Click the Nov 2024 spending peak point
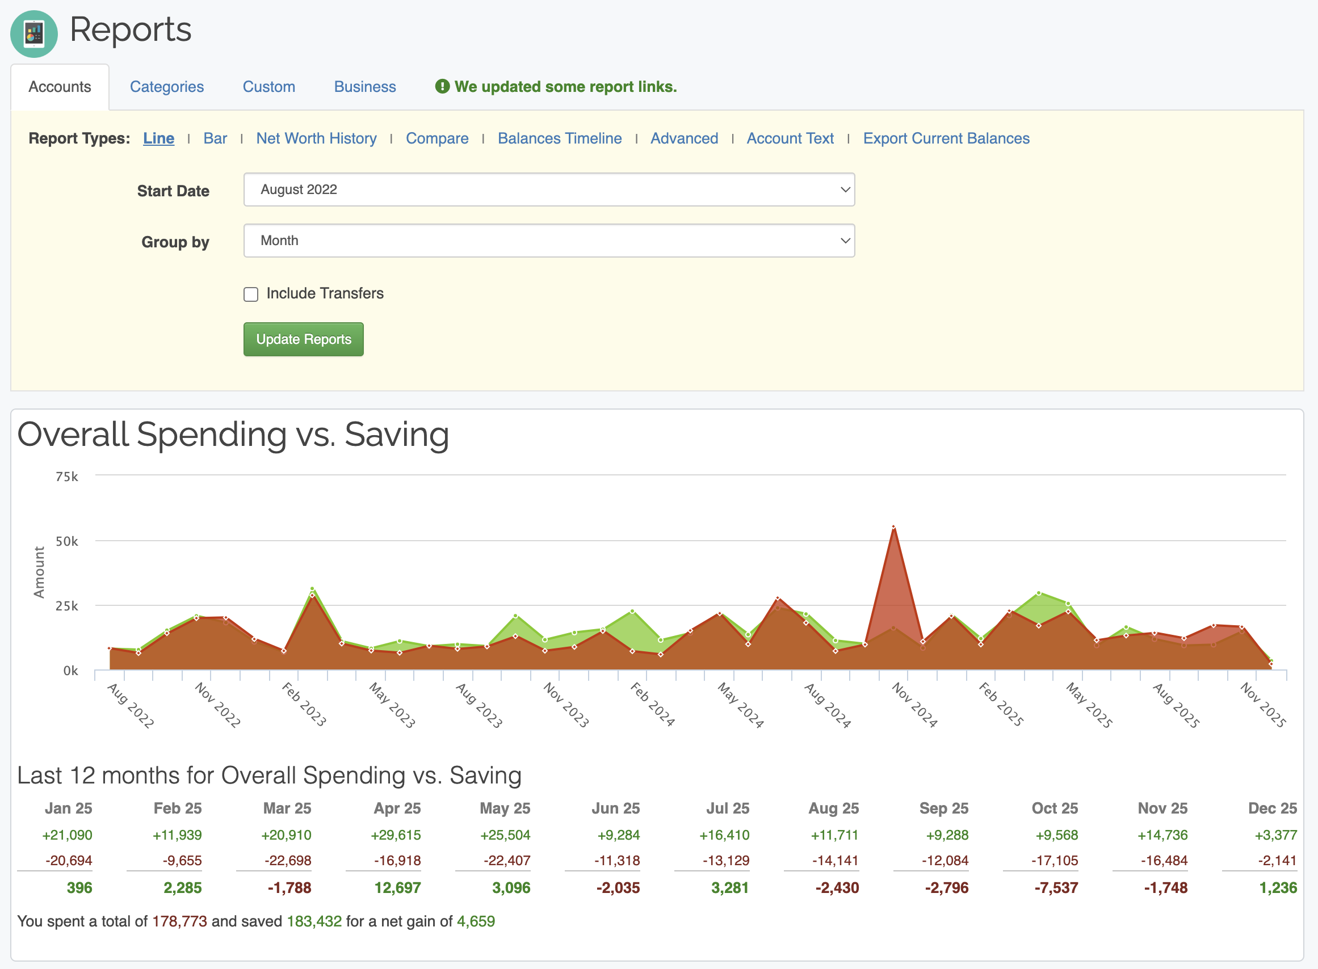 pos(893,527)
